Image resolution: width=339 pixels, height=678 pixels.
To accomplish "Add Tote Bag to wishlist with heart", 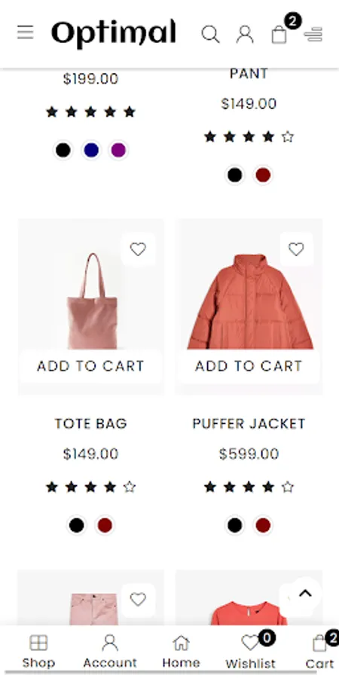I will coord(138,249).
